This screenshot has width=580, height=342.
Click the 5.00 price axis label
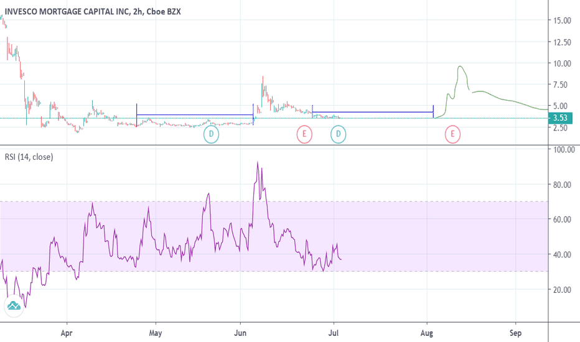[560, 106]
